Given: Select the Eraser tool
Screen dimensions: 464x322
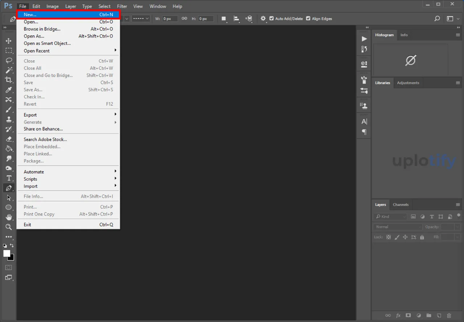Looking at the screenshot, I should [x=9, y=139].
